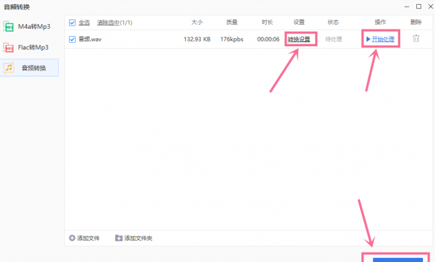
Task: Select the 音频.wav file name
Action: coord(90,39)
